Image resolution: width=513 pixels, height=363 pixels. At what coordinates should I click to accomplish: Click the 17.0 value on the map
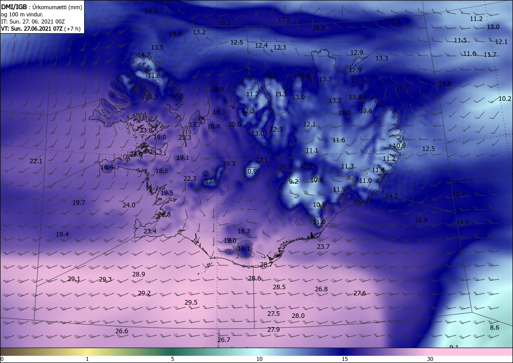point(284,20)
